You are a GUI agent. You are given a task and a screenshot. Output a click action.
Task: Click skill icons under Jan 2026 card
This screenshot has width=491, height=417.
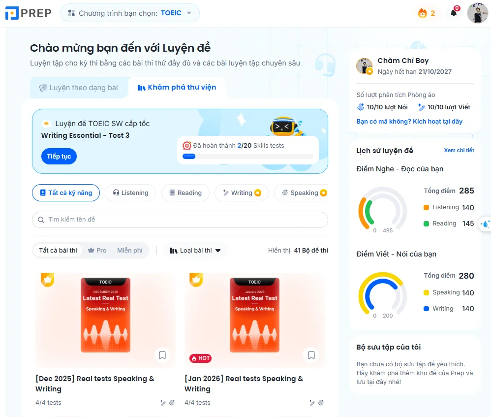click(316, 403)
